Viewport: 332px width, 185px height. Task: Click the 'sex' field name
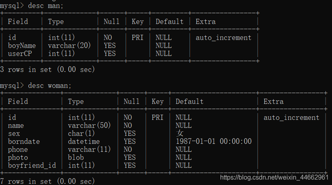pos(14,133)
